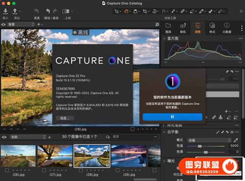
Task: Tick the checkbox under (27).jpg thumbnail
Action: 44,170
